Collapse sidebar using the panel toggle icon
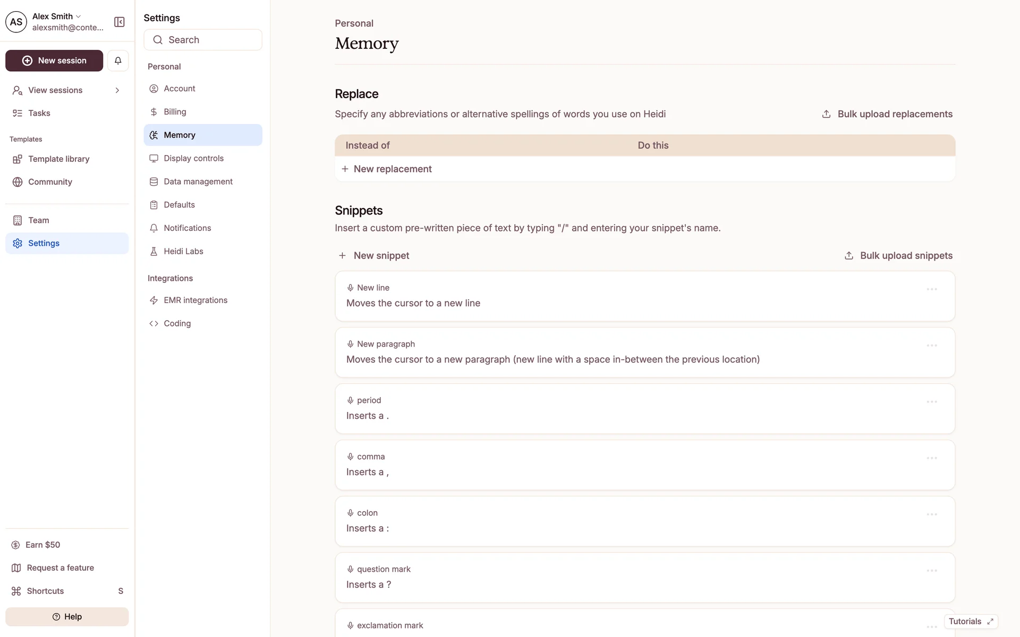 coord(120,22)
